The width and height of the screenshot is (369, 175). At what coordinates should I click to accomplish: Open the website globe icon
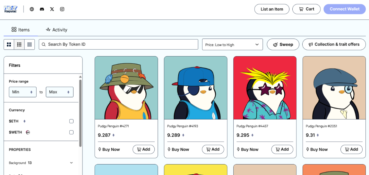click(x=32, y=9)
